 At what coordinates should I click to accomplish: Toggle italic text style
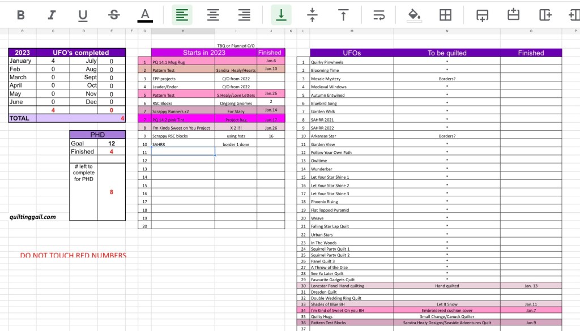(x=52, y=15)
